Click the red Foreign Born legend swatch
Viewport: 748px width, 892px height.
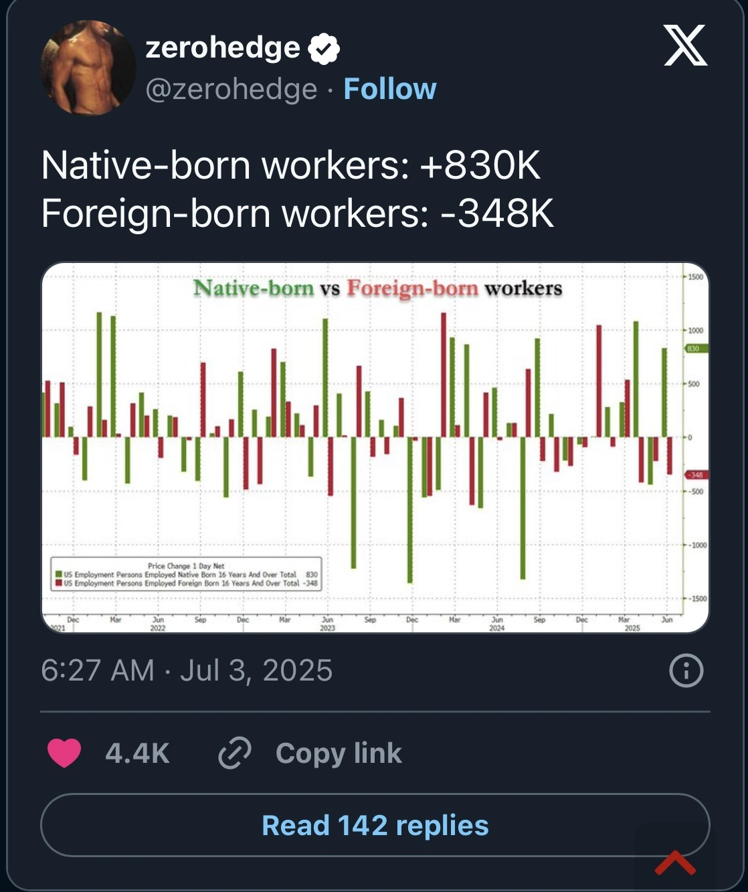click(59, 584)
